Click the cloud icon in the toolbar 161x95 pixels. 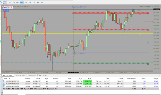click(x=1, y=2)
